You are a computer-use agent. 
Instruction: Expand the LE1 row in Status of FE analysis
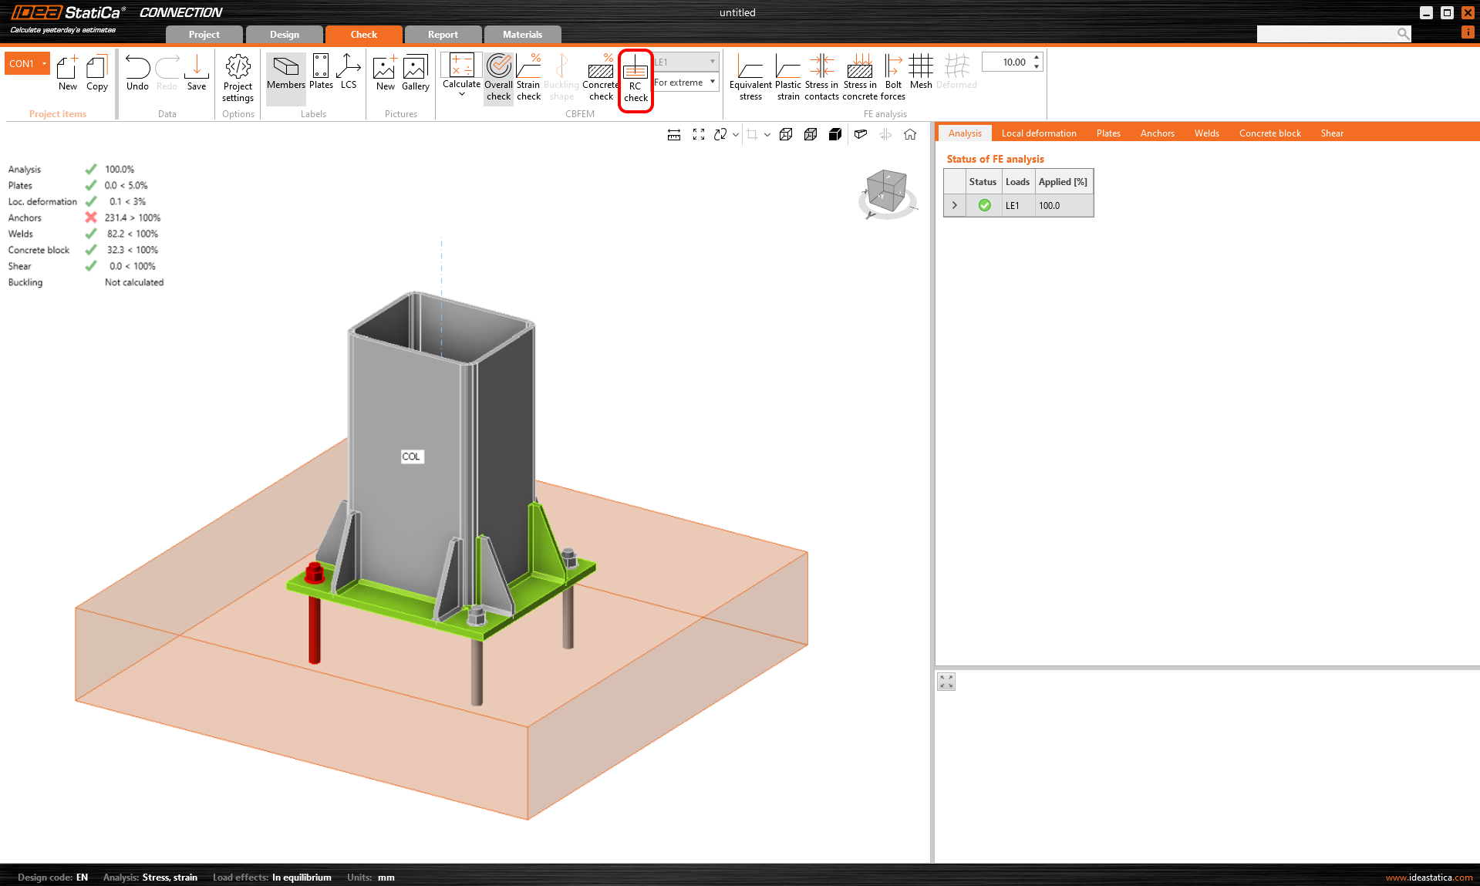click(x=954, y=205)
